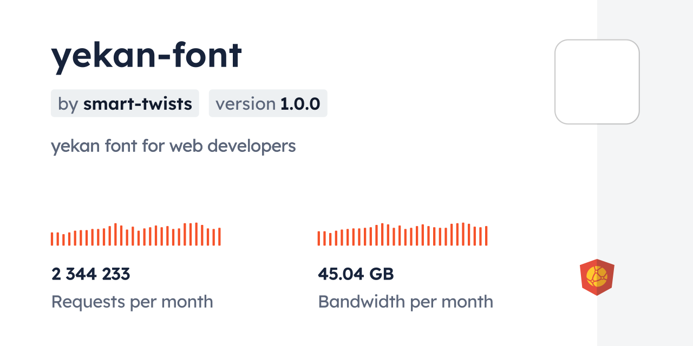The height and width of the screenshot is (346, 693).
Task: Select the "version 1.0.0" badge
Action: pyautogui.click(x=268, y=103)
